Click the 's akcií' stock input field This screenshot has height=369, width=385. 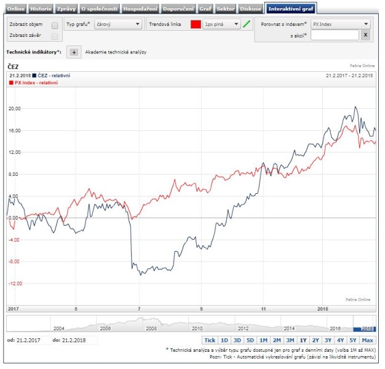coord(334,36)
